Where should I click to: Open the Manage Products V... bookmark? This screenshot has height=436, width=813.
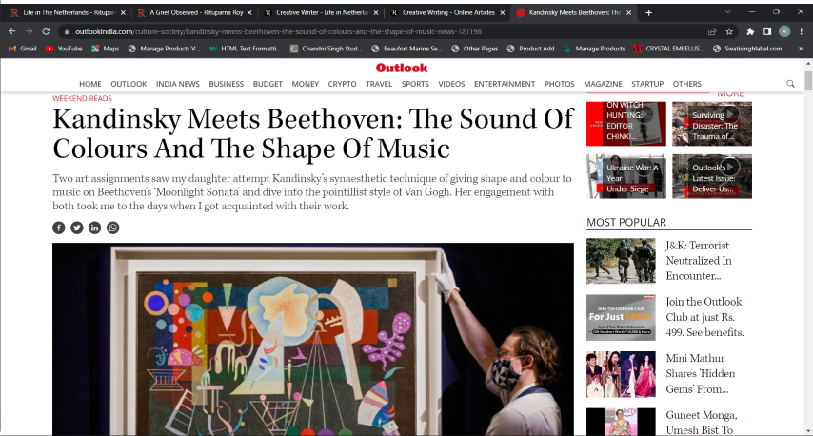(x=165, y=49)
